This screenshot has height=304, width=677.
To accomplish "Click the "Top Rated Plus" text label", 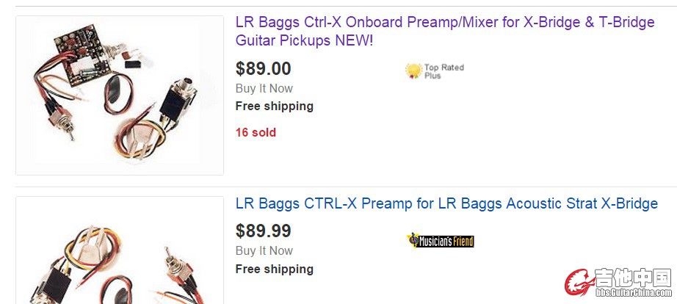I will 444,71.
